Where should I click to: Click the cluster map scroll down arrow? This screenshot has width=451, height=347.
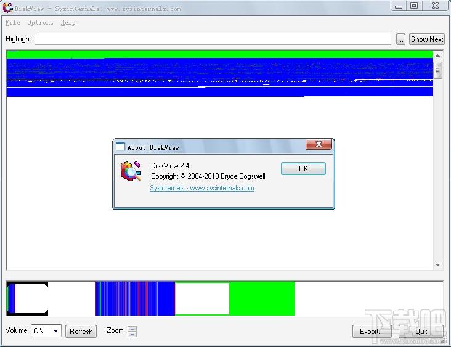coord(438,264)
